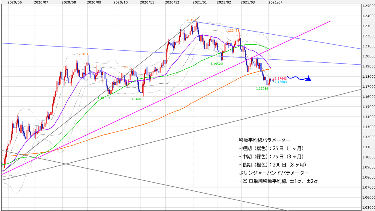Click the 1.20103 high price annotation

point(82,54)
